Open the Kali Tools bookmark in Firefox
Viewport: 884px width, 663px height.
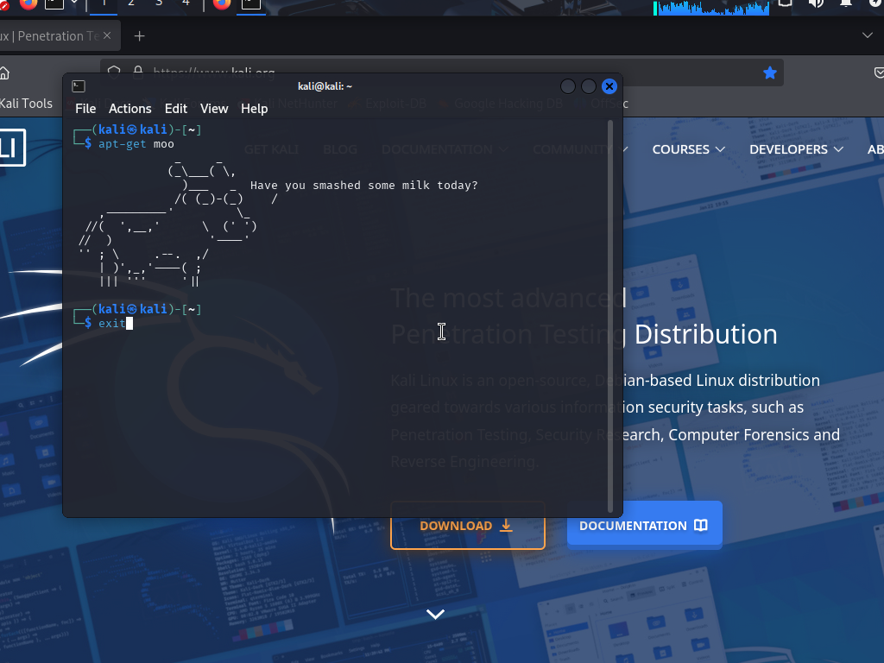click(26, 104)
